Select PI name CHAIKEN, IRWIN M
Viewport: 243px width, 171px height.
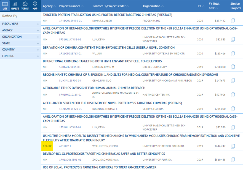point(103,67)
